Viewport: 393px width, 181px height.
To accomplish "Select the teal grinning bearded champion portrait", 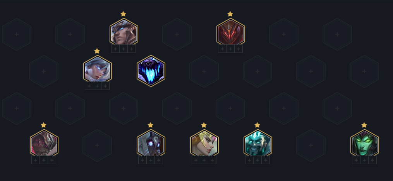I will (x=257, y=143).
